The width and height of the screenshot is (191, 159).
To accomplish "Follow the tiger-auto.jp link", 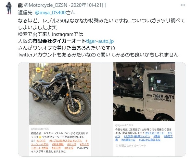I will click(100, 41).
